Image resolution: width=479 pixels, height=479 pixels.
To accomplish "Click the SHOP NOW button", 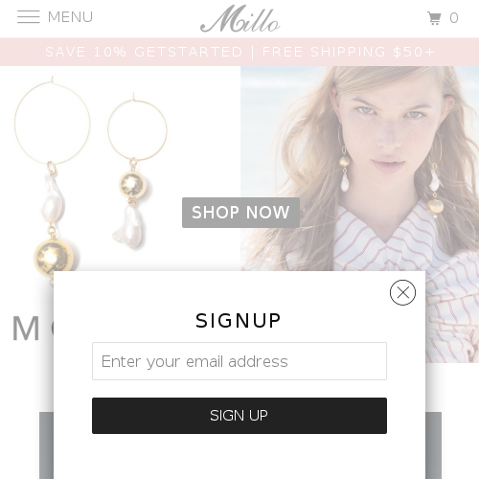I will pyautogui.click(x=240, y=213).
